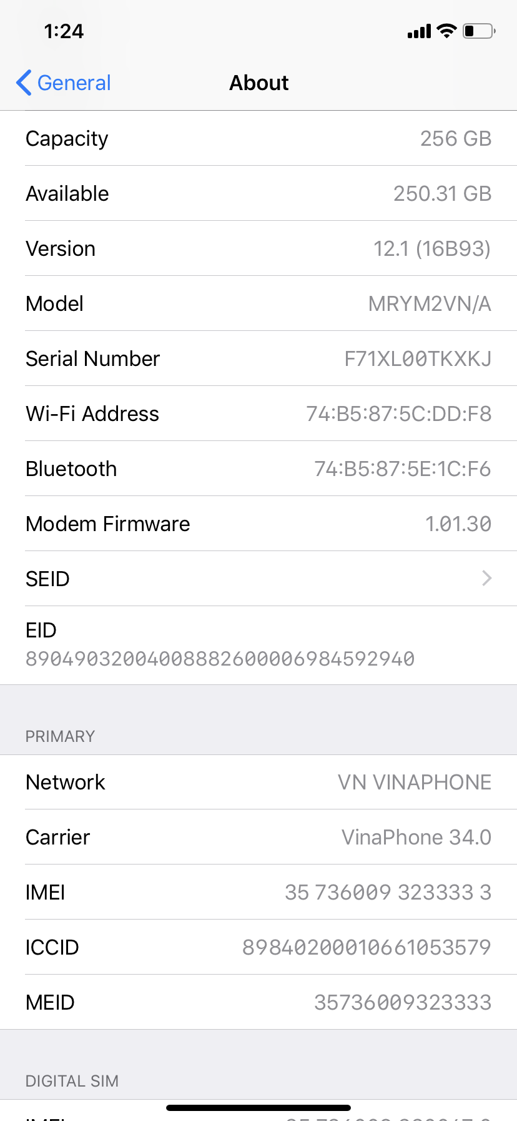Tap the battery indicator icon
The width and height of the screenshot is (517, 1121).
(x=479, y=31)
